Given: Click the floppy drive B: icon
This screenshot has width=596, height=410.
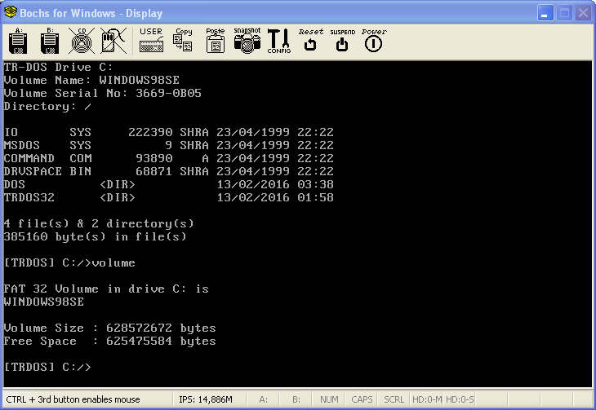Looking at the screenshot, I should tap(50, 40).
